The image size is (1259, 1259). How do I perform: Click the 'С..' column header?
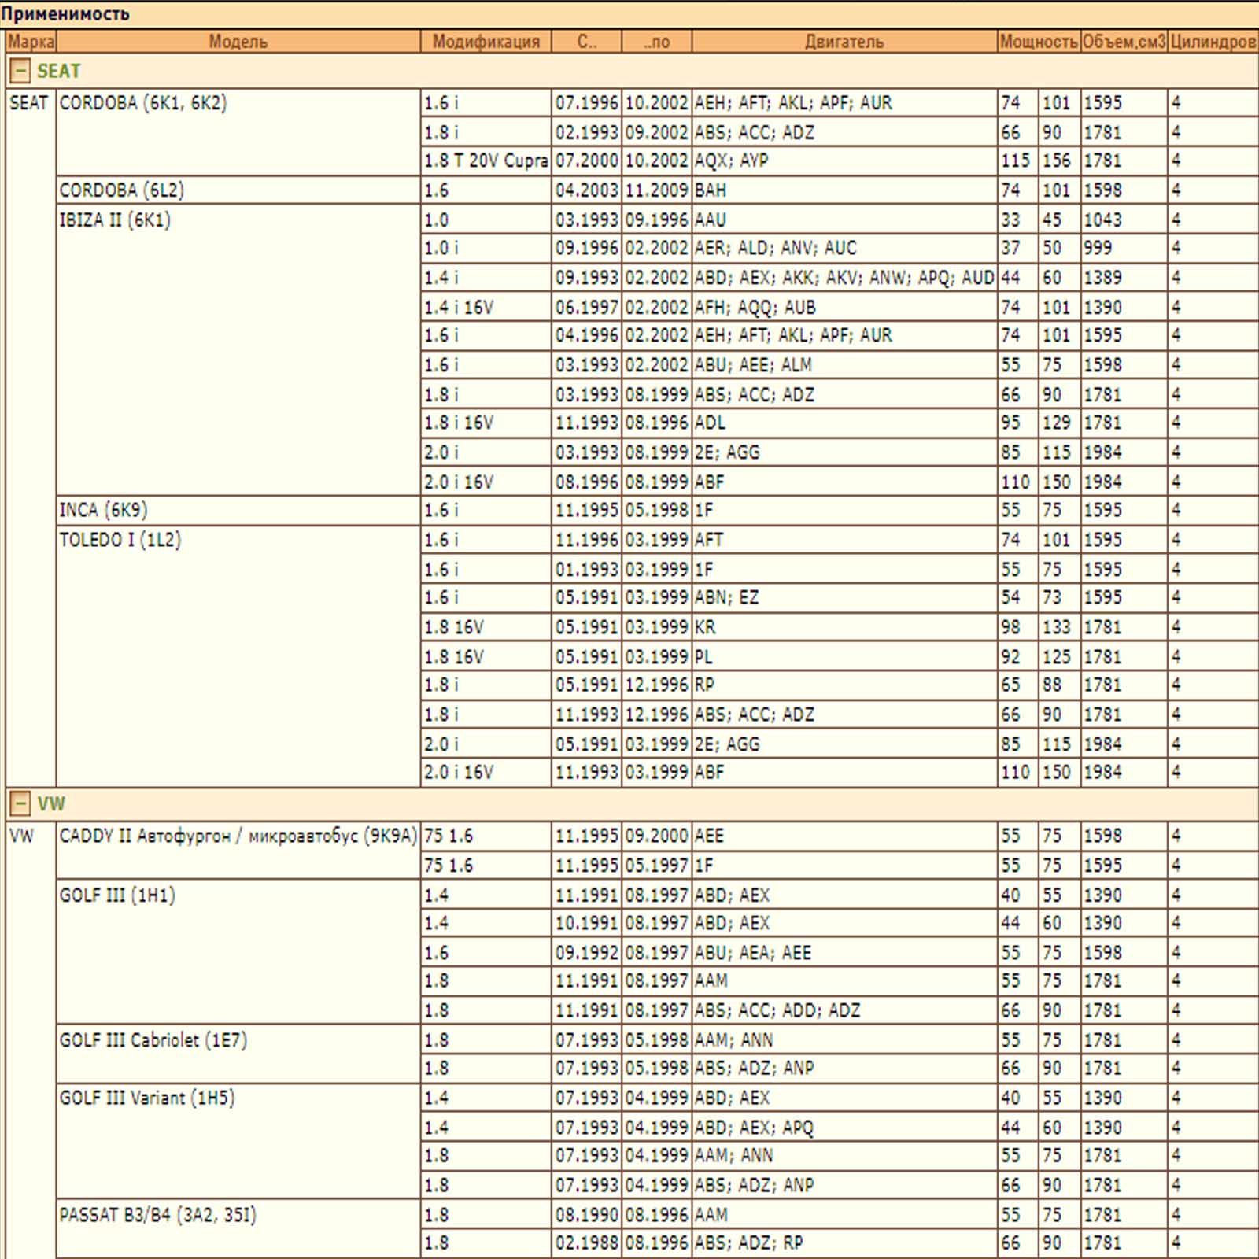click(586, 42)
